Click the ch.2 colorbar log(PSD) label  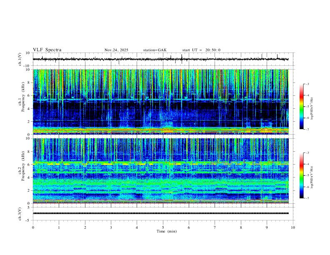(x=312, y=177)
